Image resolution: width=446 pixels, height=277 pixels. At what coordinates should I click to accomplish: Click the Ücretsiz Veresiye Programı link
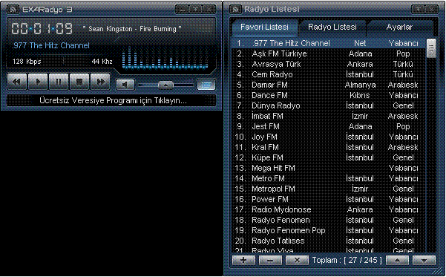[113, 100]
